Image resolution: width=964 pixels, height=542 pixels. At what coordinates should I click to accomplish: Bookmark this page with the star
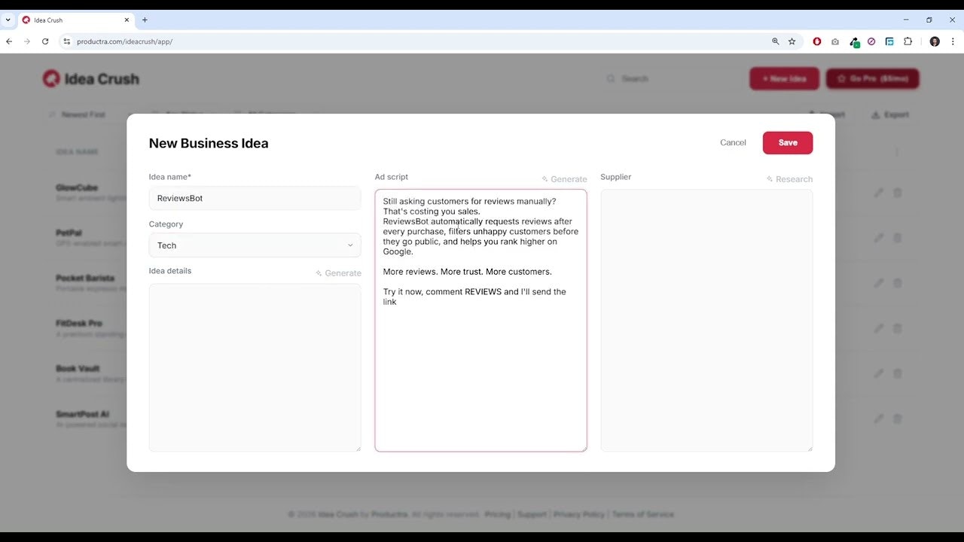[x=792, y=41]
